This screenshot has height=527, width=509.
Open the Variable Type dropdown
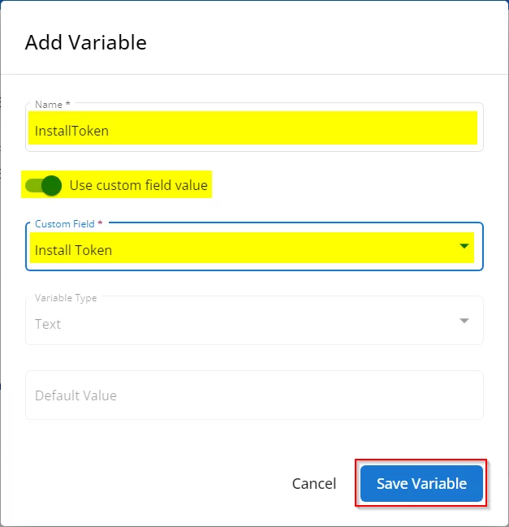pyautogui.click(x=253, y=322)
